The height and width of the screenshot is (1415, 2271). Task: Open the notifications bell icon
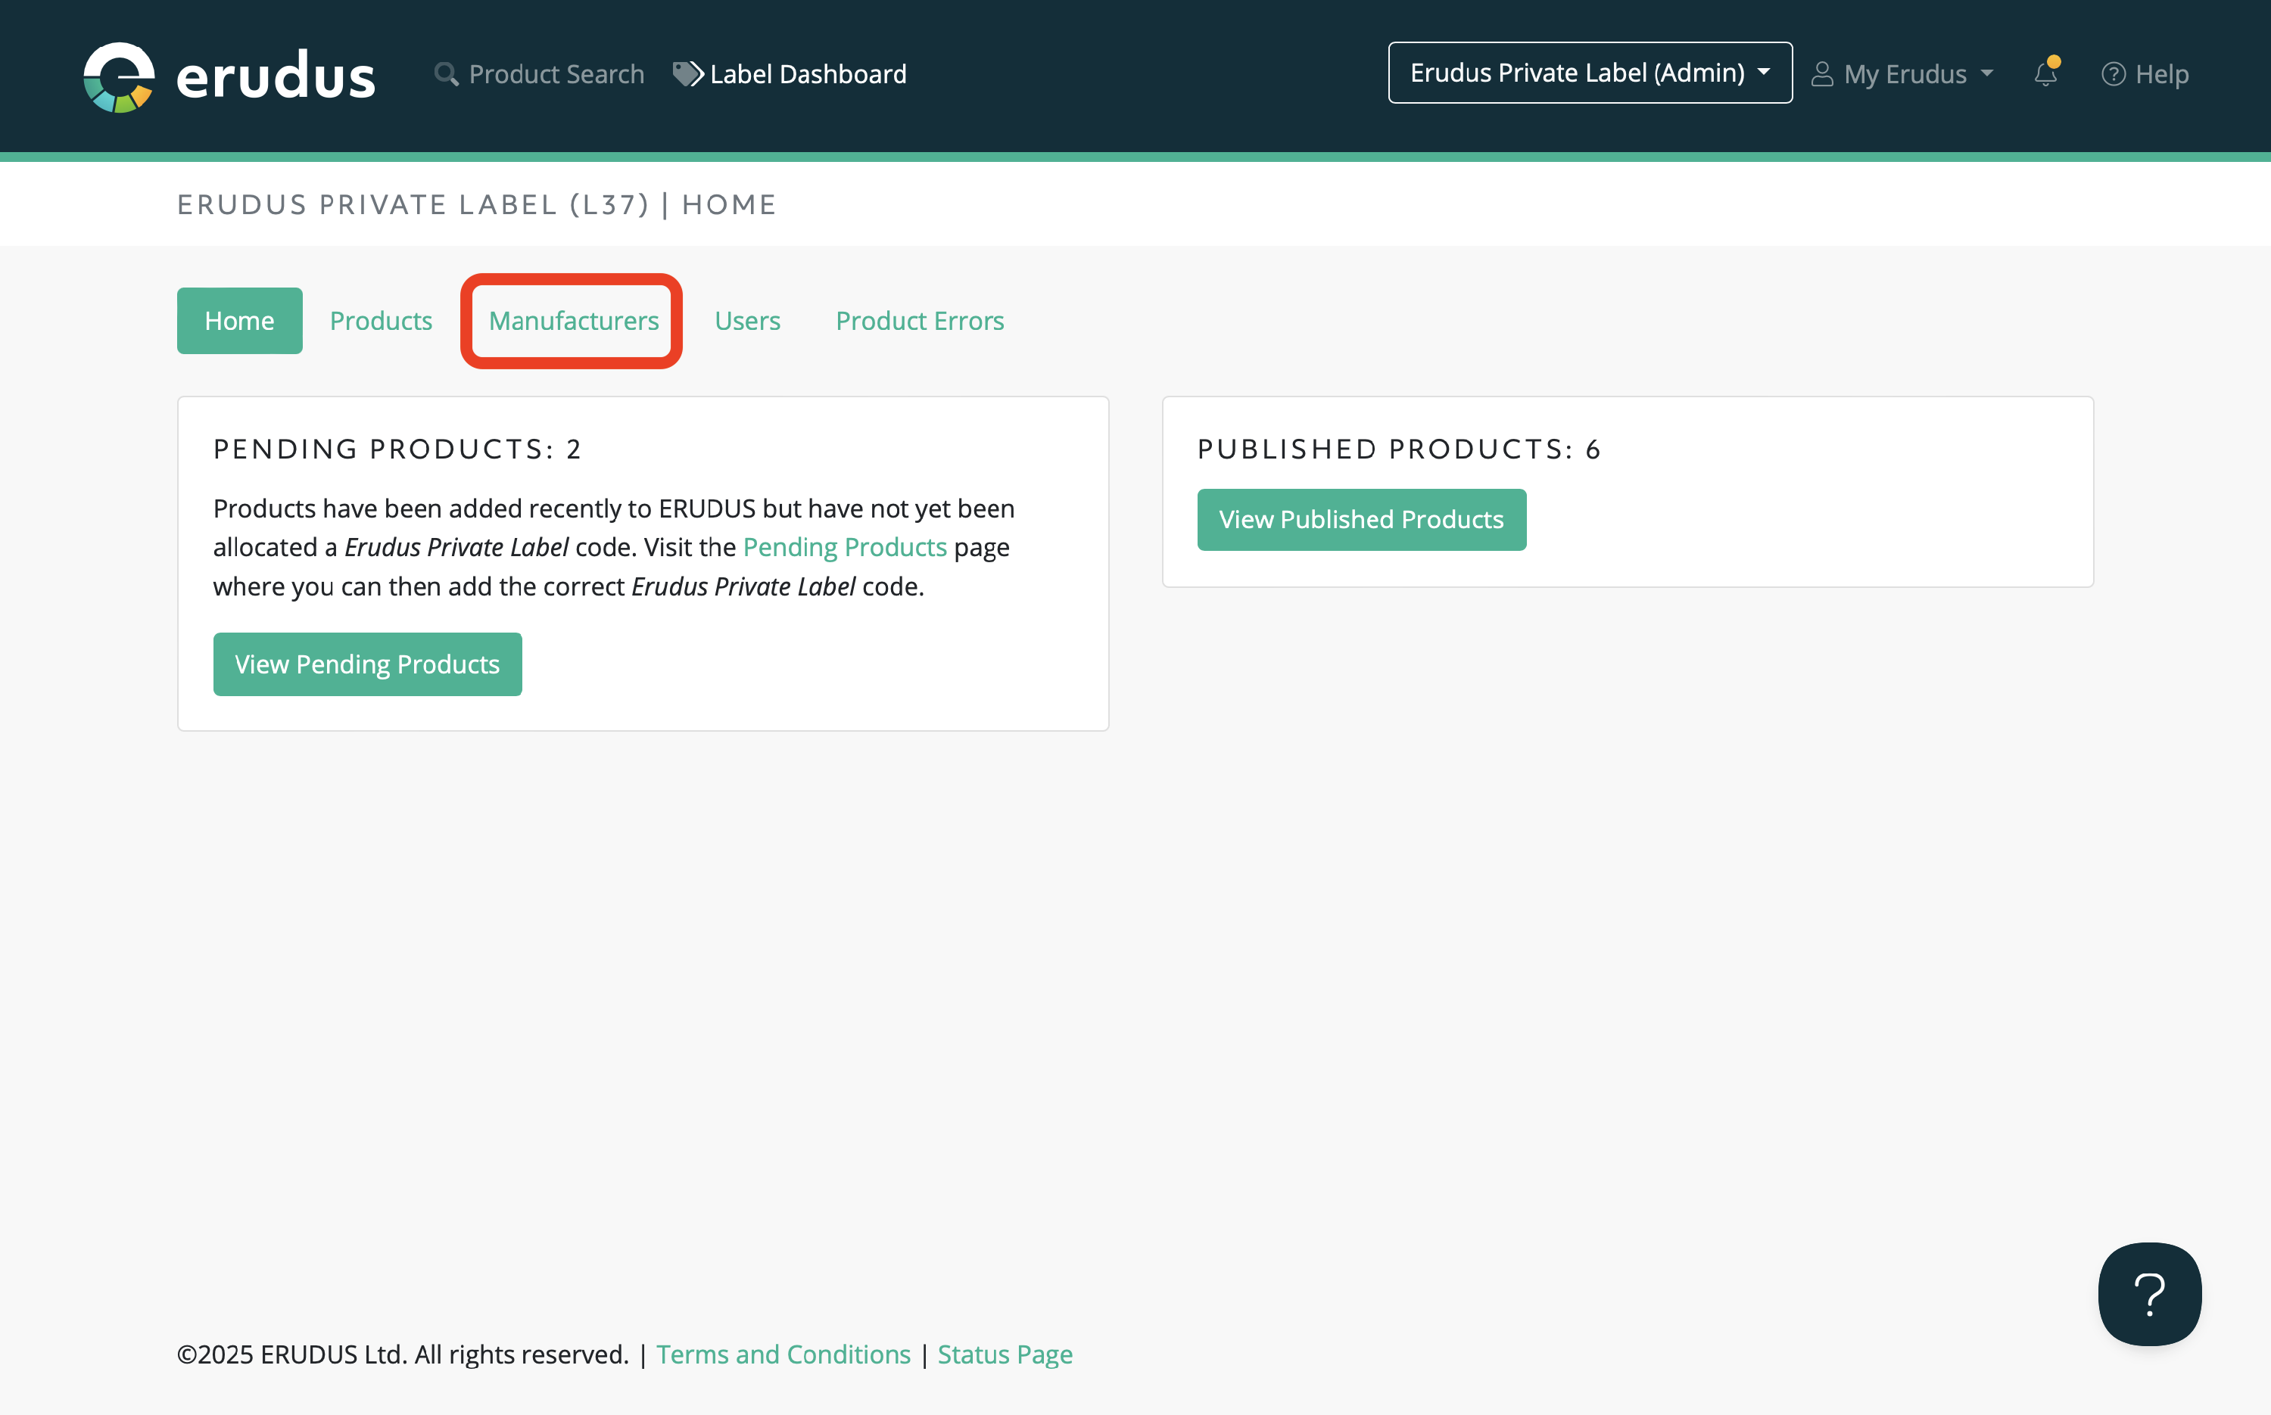(x=2045, y=74)
